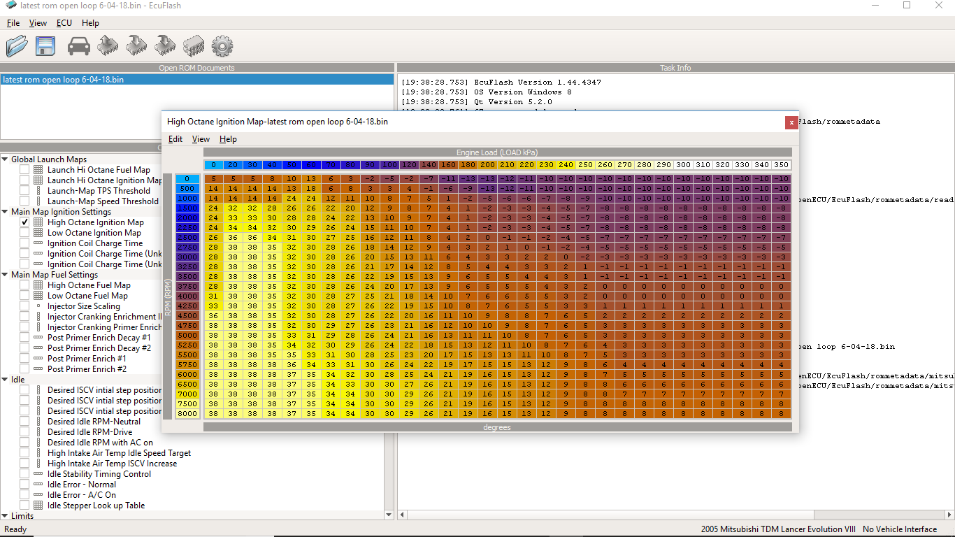Image resolution: width=955 pixels, height=537 pixels.
Task: Uncheck the High Octane Ignition Map checkbox
Action: 24,222
